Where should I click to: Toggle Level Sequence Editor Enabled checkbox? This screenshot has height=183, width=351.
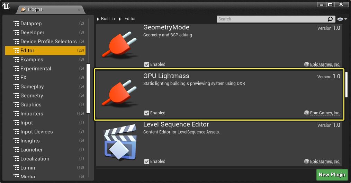click(147, 162)
